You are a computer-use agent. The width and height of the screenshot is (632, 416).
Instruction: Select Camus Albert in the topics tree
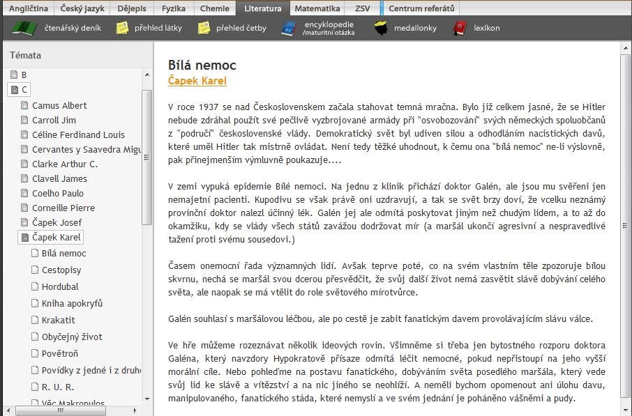tap(60, 105)
